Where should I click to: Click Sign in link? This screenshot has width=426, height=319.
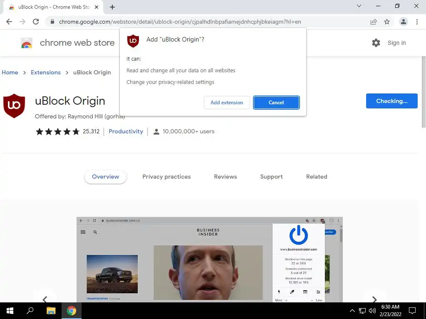pyautogui.click(x=396, y=43)
